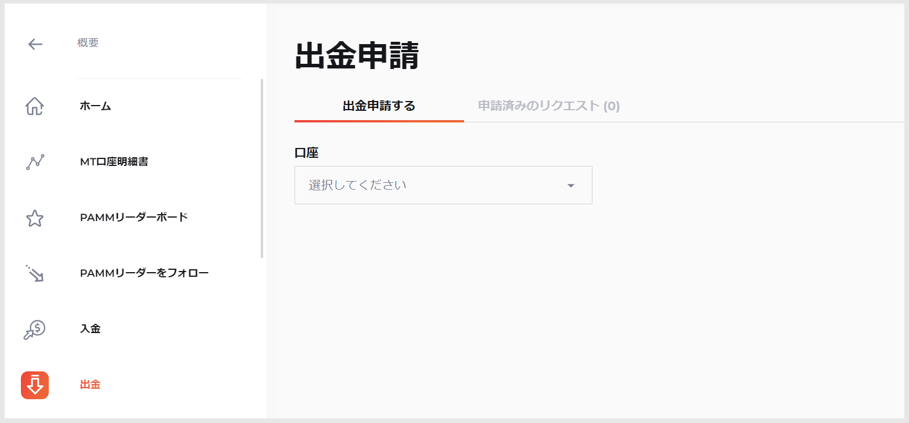Image resolution: width=909 pixels, height=423 pixels.
Task: Navigate to 入金 deposit page
Action: (x=90, y=328)
